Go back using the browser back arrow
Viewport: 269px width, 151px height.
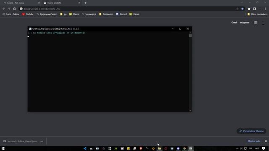coord(4,9)
